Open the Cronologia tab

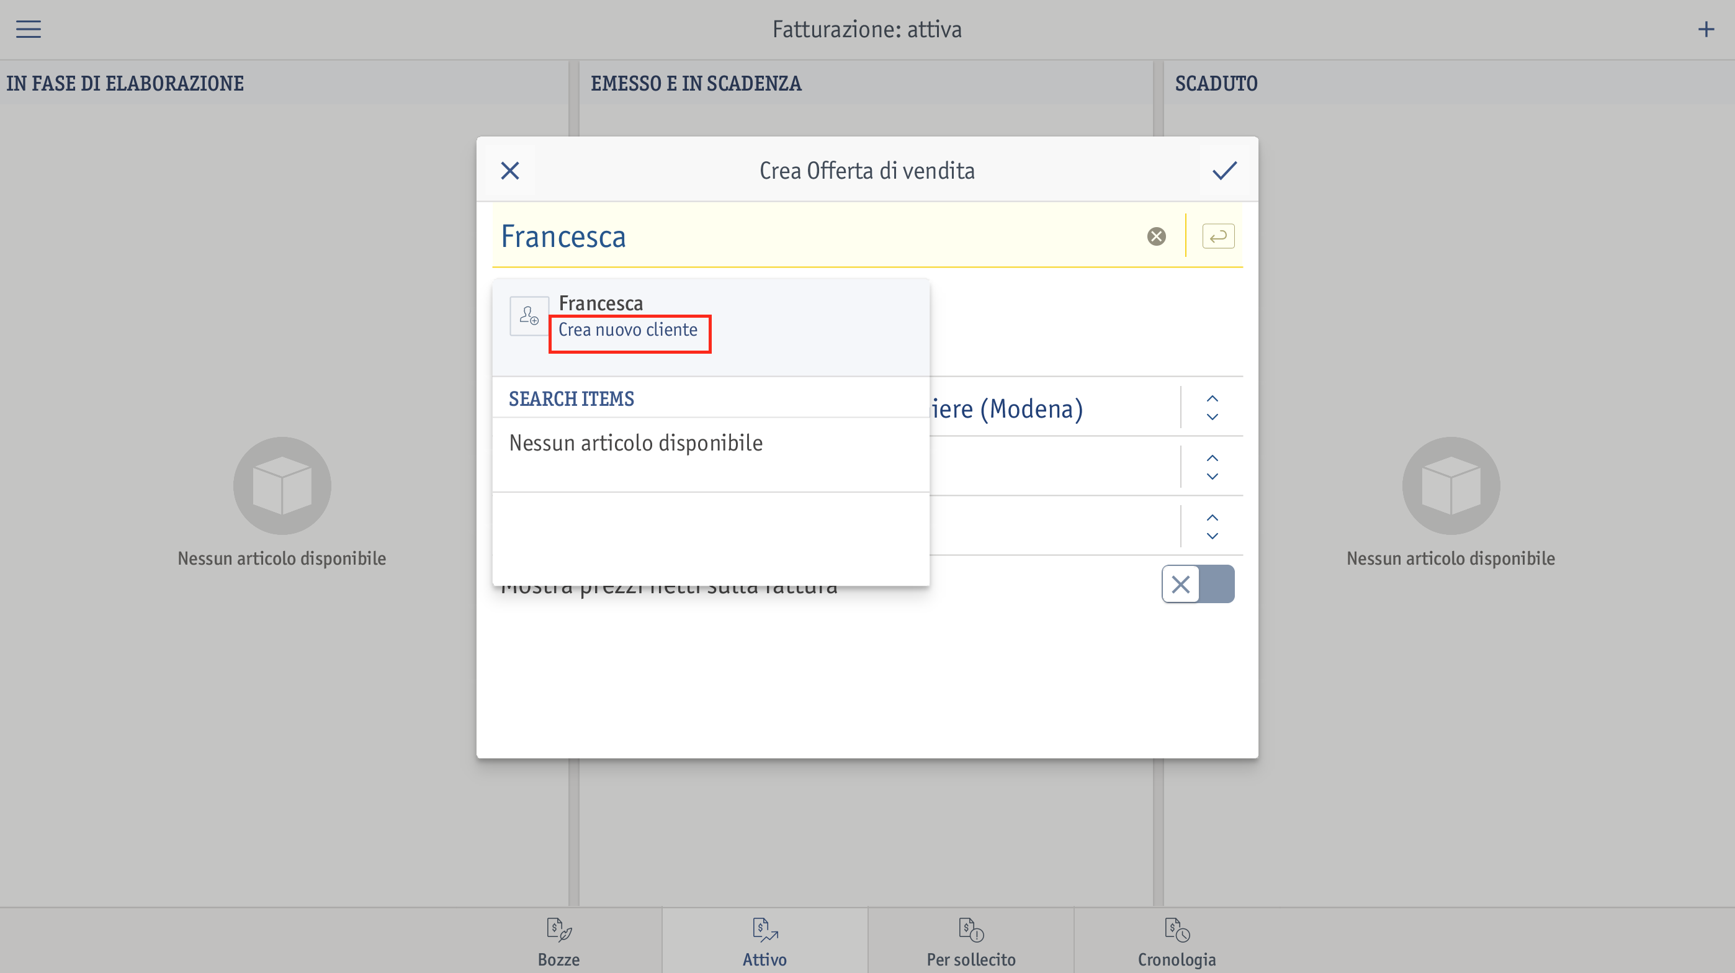click(x=1177, y=941)
